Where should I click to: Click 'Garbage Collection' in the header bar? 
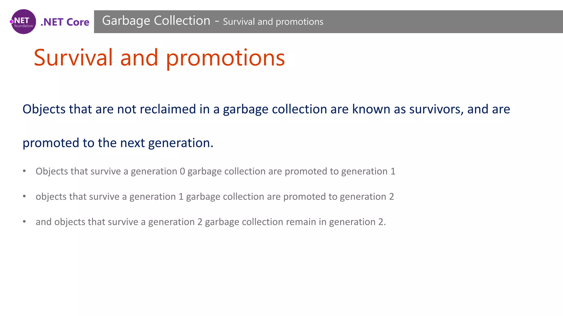coord(156,21)
